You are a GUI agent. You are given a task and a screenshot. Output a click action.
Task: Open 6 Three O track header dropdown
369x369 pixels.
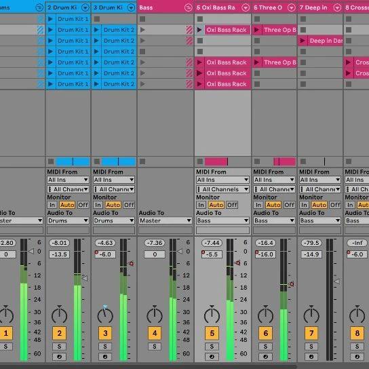click(292, 7)
